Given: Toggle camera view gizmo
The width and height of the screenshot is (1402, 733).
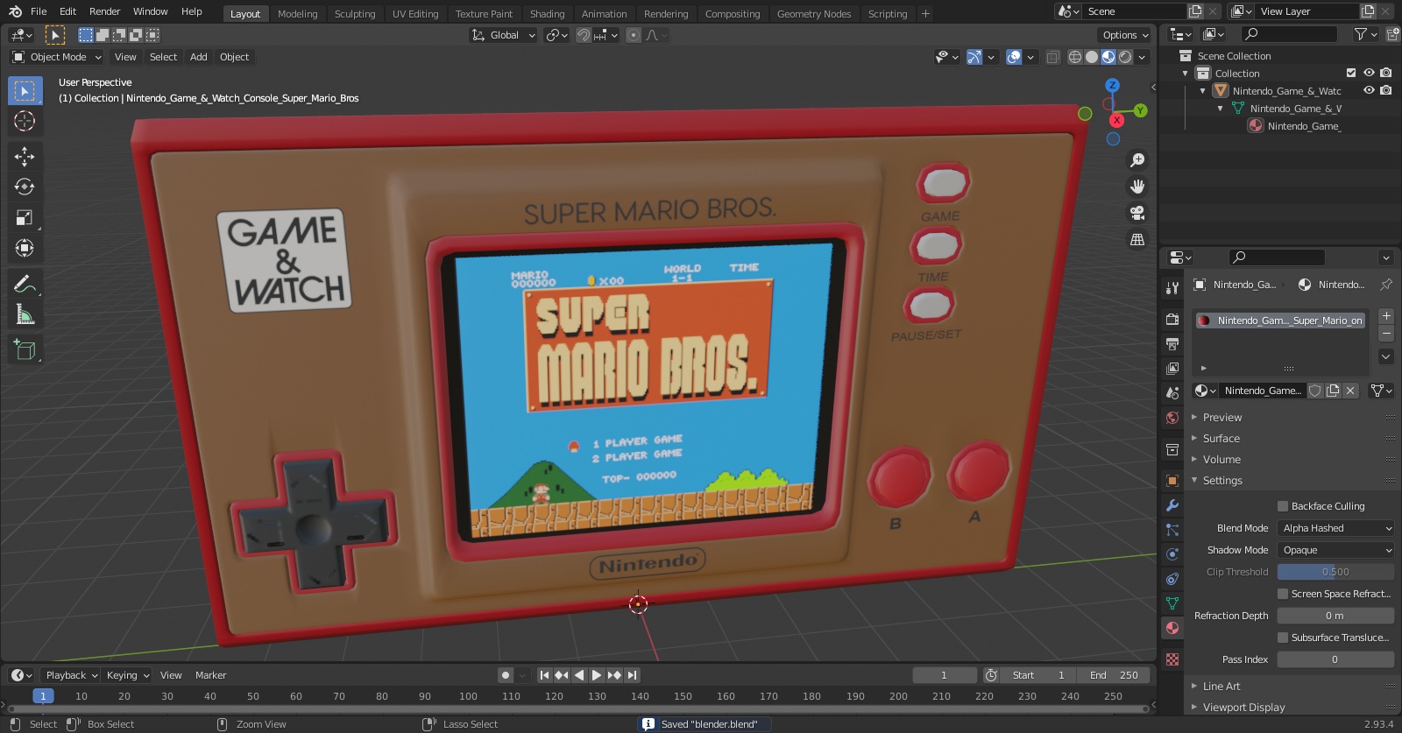Looking at the screenshot, I should tap(1137, 213).
